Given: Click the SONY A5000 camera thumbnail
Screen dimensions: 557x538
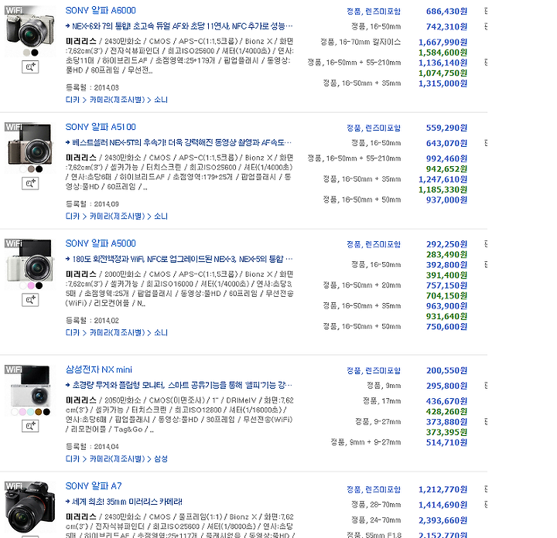Looking at the screenshot, I should (30, 260).
